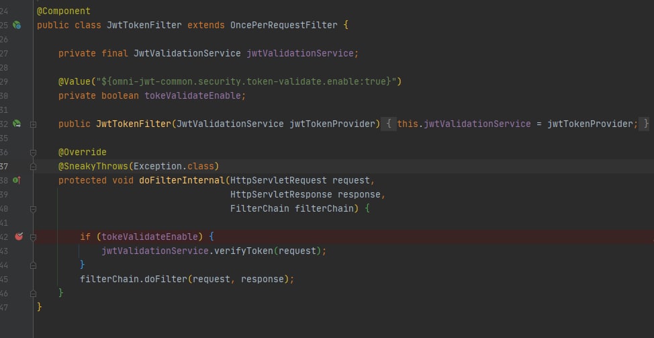This screenshot has height=338, width=654.
Task: Click the fold end marker at doFilterInternal's closing brace
Action: click(x=33, y=294)
